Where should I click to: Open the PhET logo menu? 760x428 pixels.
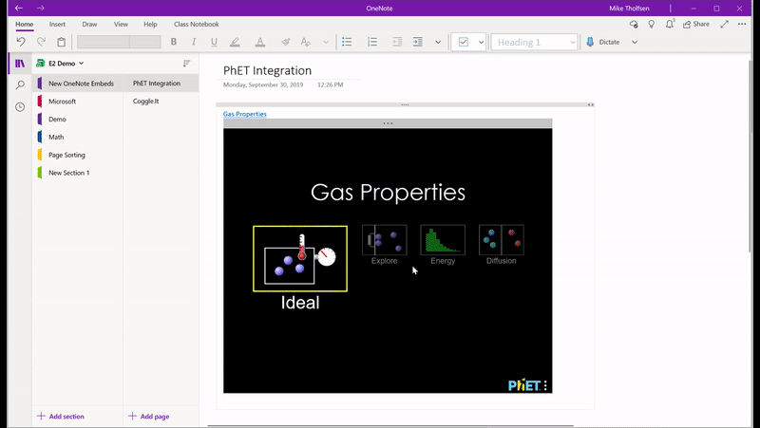[527, 385]
